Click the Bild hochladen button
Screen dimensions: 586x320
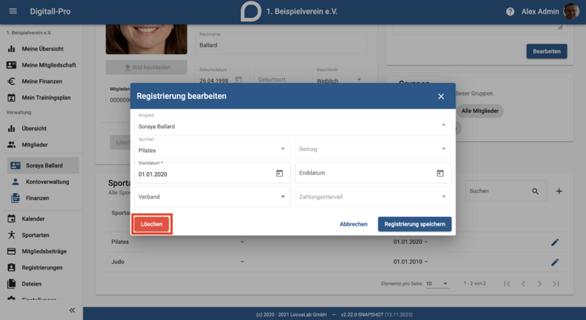146,67
